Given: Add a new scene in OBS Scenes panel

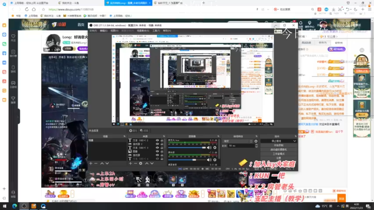Looking at the screenshot, I should [x=91, y=164].
